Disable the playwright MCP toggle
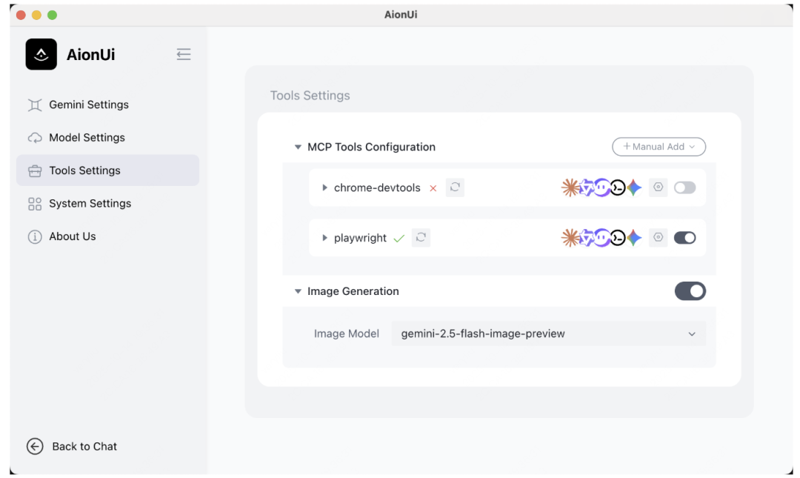 coord(684,238)
